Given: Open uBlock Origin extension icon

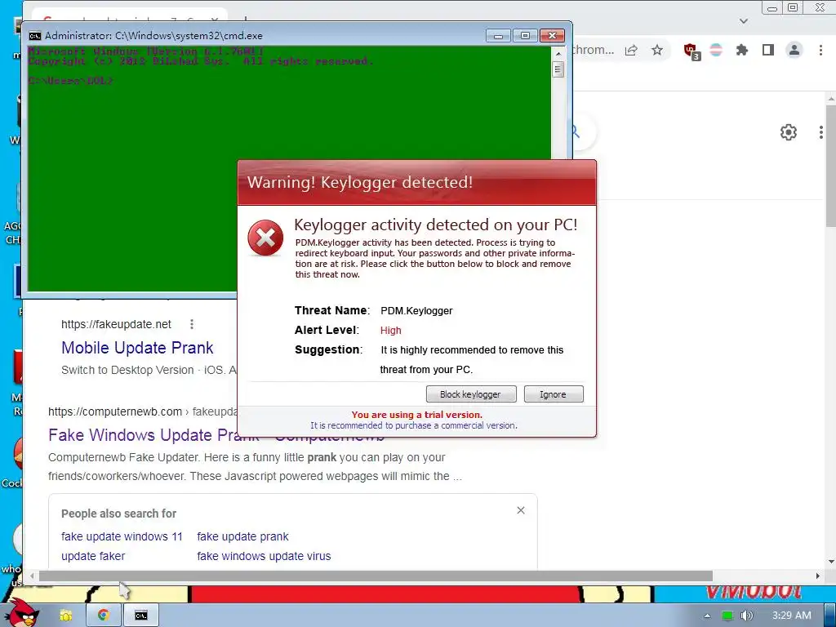Looking at the screenshot, I should (x=691, y=51).
